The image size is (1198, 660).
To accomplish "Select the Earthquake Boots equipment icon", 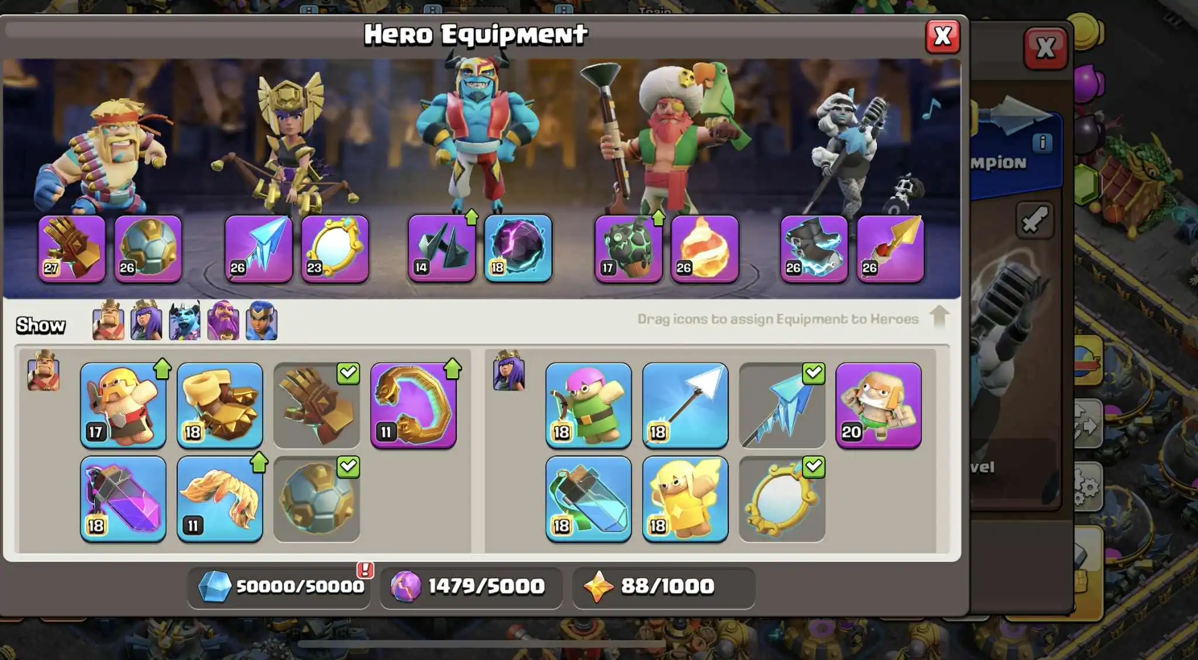I will [219, 405].
